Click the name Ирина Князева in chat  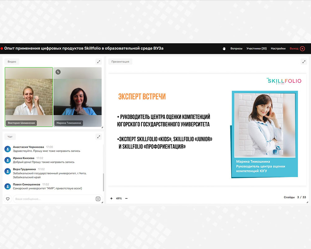(24, 158)
